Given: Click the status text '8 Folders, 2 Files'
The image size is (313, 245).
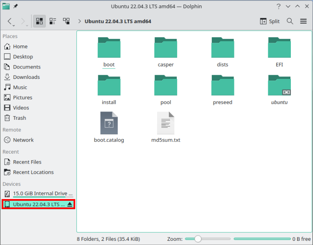Looking at the screenshot, I should coord(108,239).
